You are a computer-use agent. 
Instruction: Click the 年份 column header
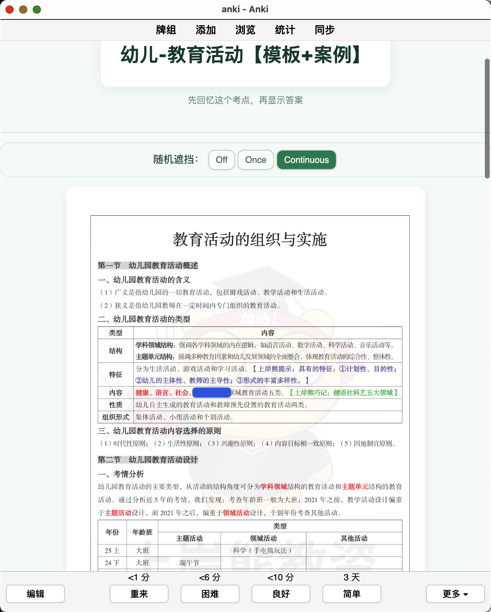click(112, 532)
